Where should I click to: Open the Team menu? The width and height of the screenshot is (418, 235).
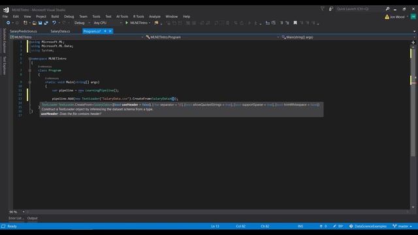point(83,16)
